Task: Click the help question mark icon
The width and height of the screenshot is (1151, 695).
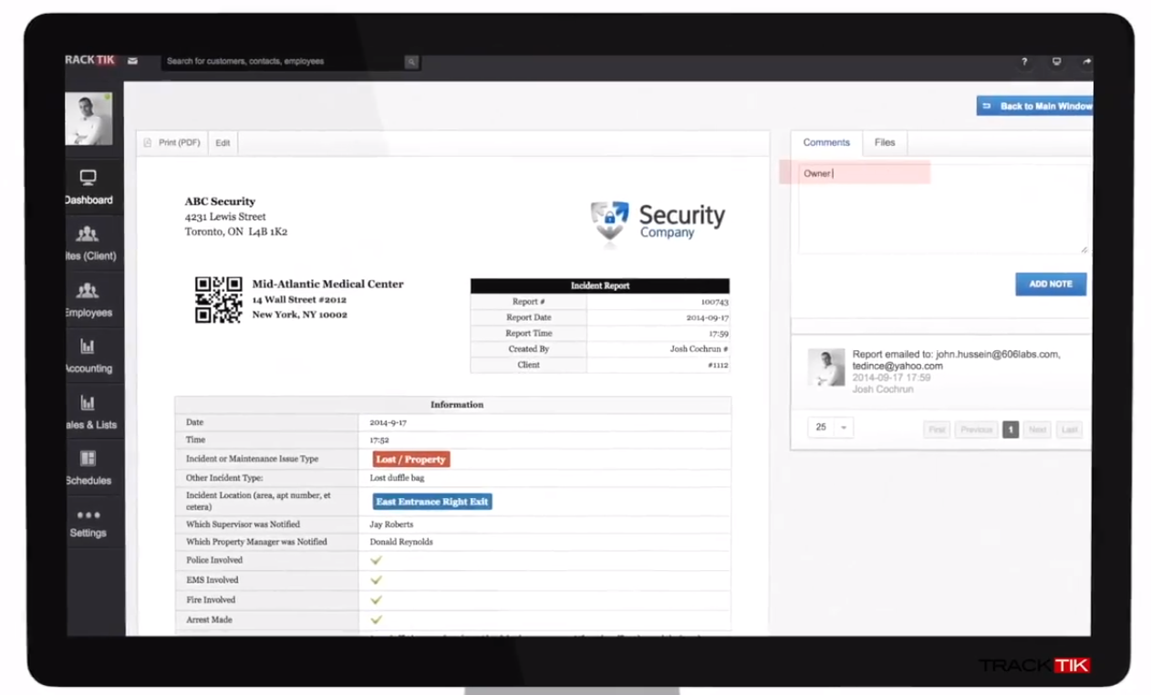Action: pos(1024,62)
